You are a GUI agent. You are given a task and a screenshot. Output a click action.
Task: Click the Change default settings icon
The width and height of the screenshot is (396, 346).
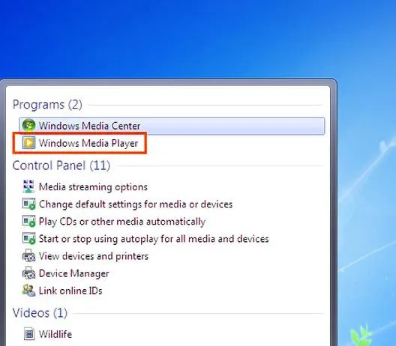(x=28, y=204)
